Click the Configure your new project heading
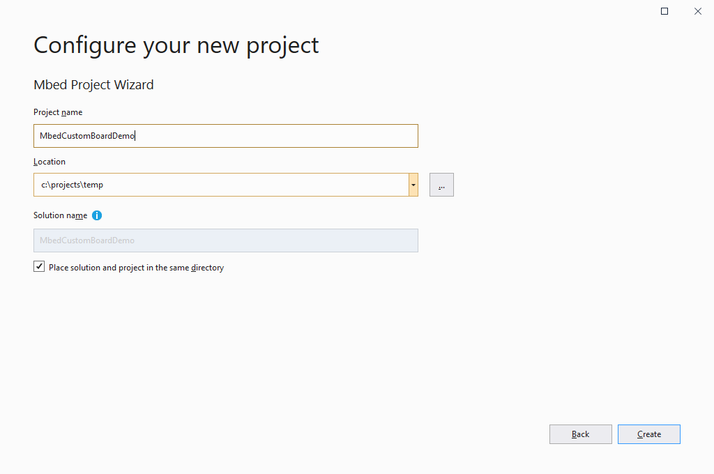The image size is (714, 474). tap(176, 45)
